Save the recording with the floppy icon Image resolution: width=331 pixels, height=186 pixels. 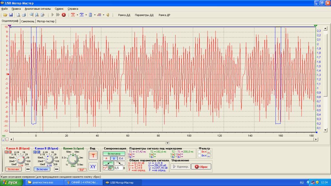click(x=11, y=15)
